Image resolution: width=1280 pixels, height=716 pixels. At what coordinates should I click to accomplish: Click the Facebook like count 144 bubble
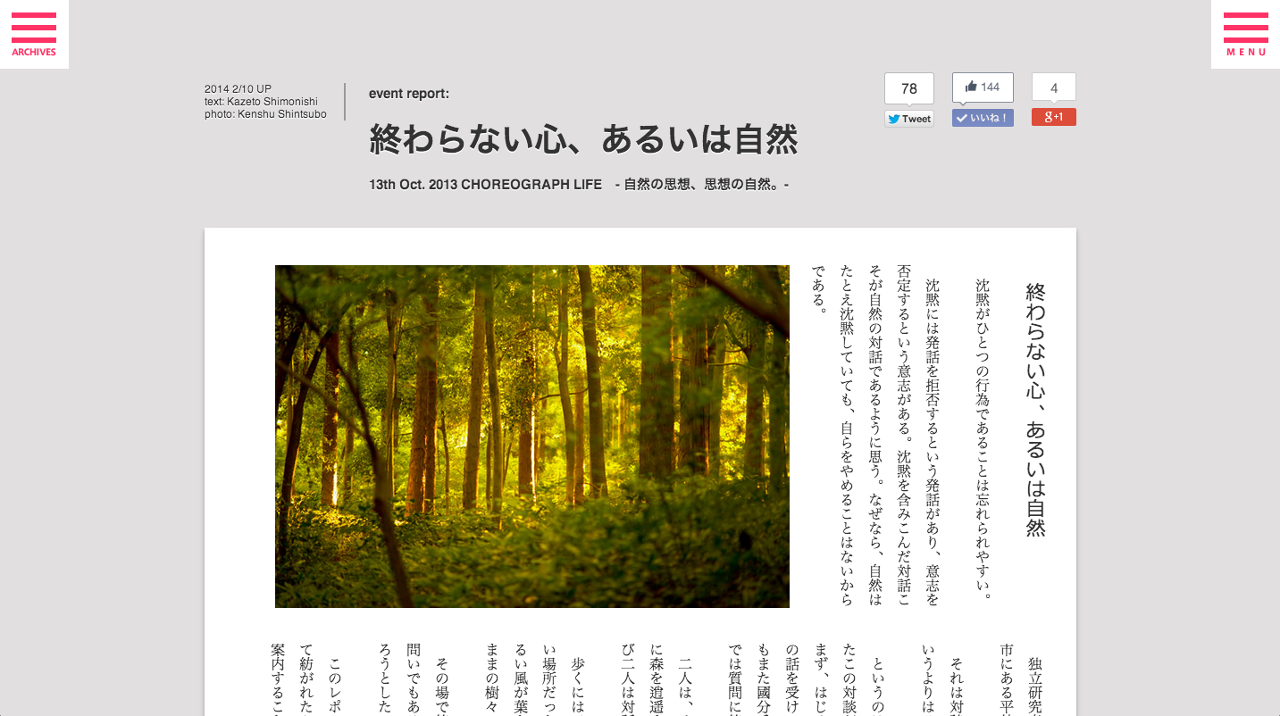[983, 87]
